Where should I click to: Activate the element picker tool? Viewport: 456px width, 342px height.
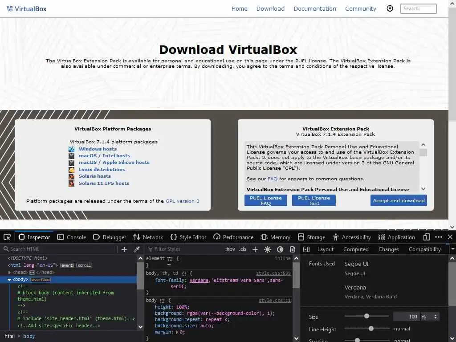(x=7, y=237)
